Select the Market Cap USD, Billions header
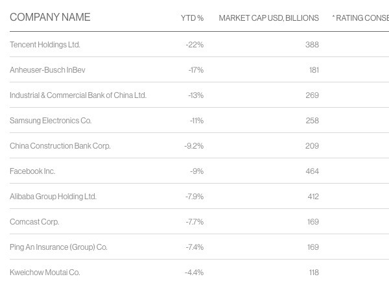 tap(268, 18)
